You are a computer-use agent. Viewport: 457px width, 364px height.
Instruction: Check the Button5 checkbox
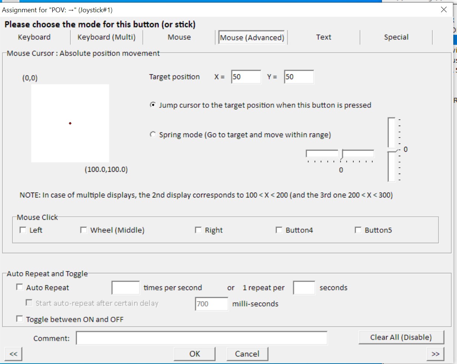coord(358,230)
